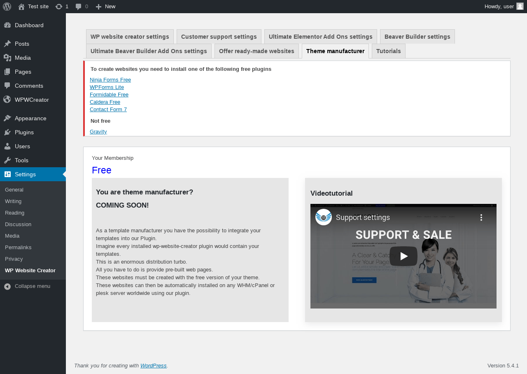Go to Posts in the sidebar

pos(33,44)
